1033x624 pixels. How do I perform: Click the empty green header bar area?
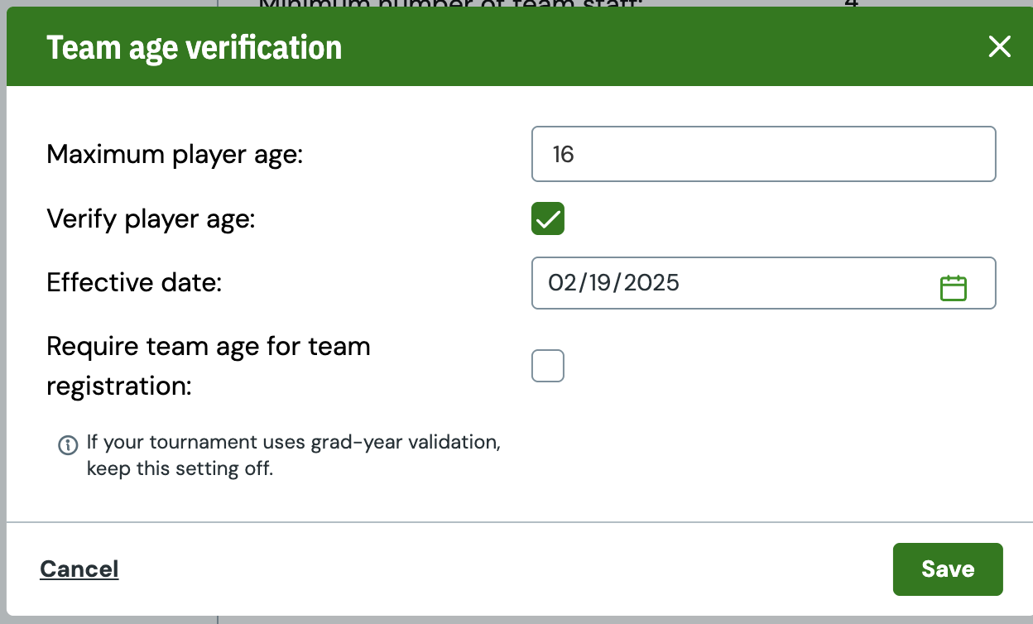click(662, 47)
